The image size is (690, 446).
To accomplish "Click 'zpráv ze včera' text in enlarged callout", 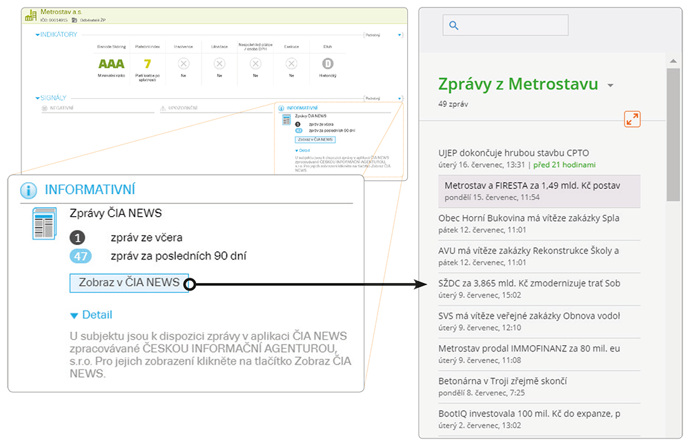I will [146, 237].
